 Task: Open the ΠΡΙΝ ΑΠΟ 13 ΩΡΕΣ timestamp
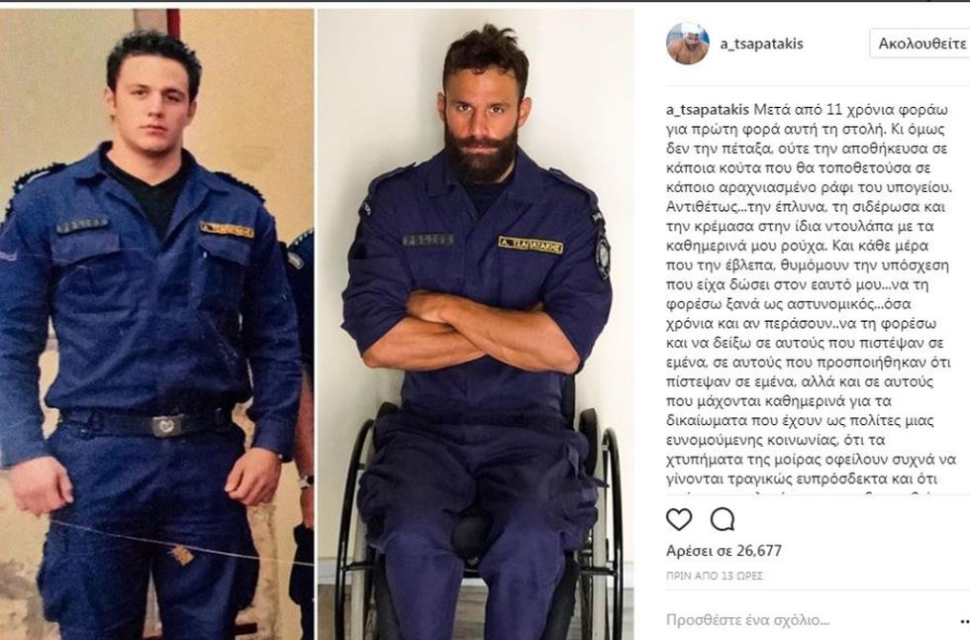click(x=715, y=576)
